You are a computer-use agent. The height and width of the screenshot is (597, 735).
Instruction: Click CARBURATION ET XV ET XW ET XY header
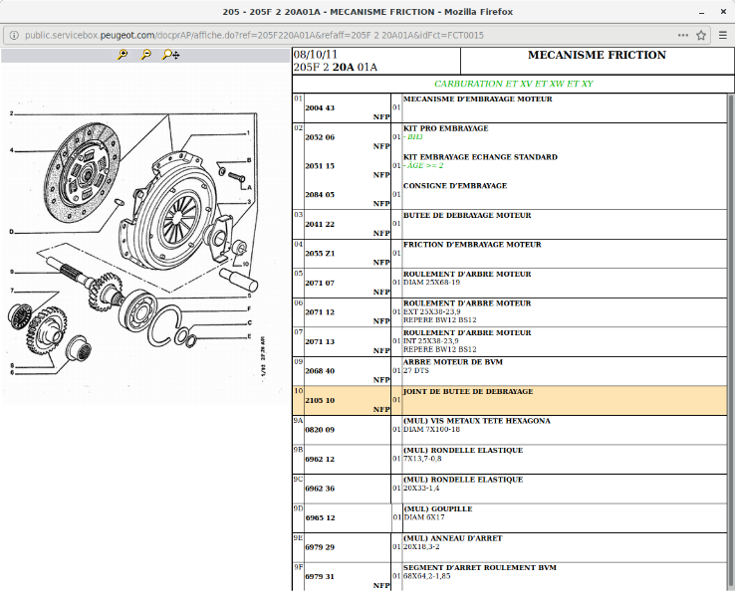tap(513, 85)
